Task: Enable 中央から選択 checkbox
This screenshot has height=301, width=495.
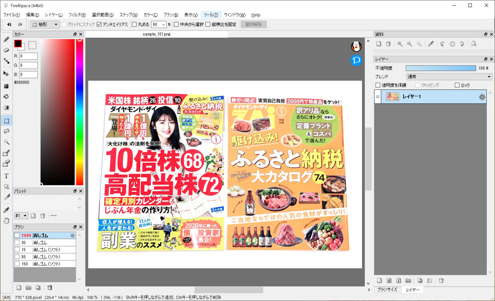Action: click(176, 24)
